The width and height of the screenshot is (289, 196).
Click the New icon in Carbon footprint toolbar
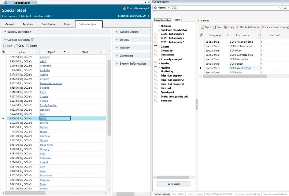click(5, 46)
